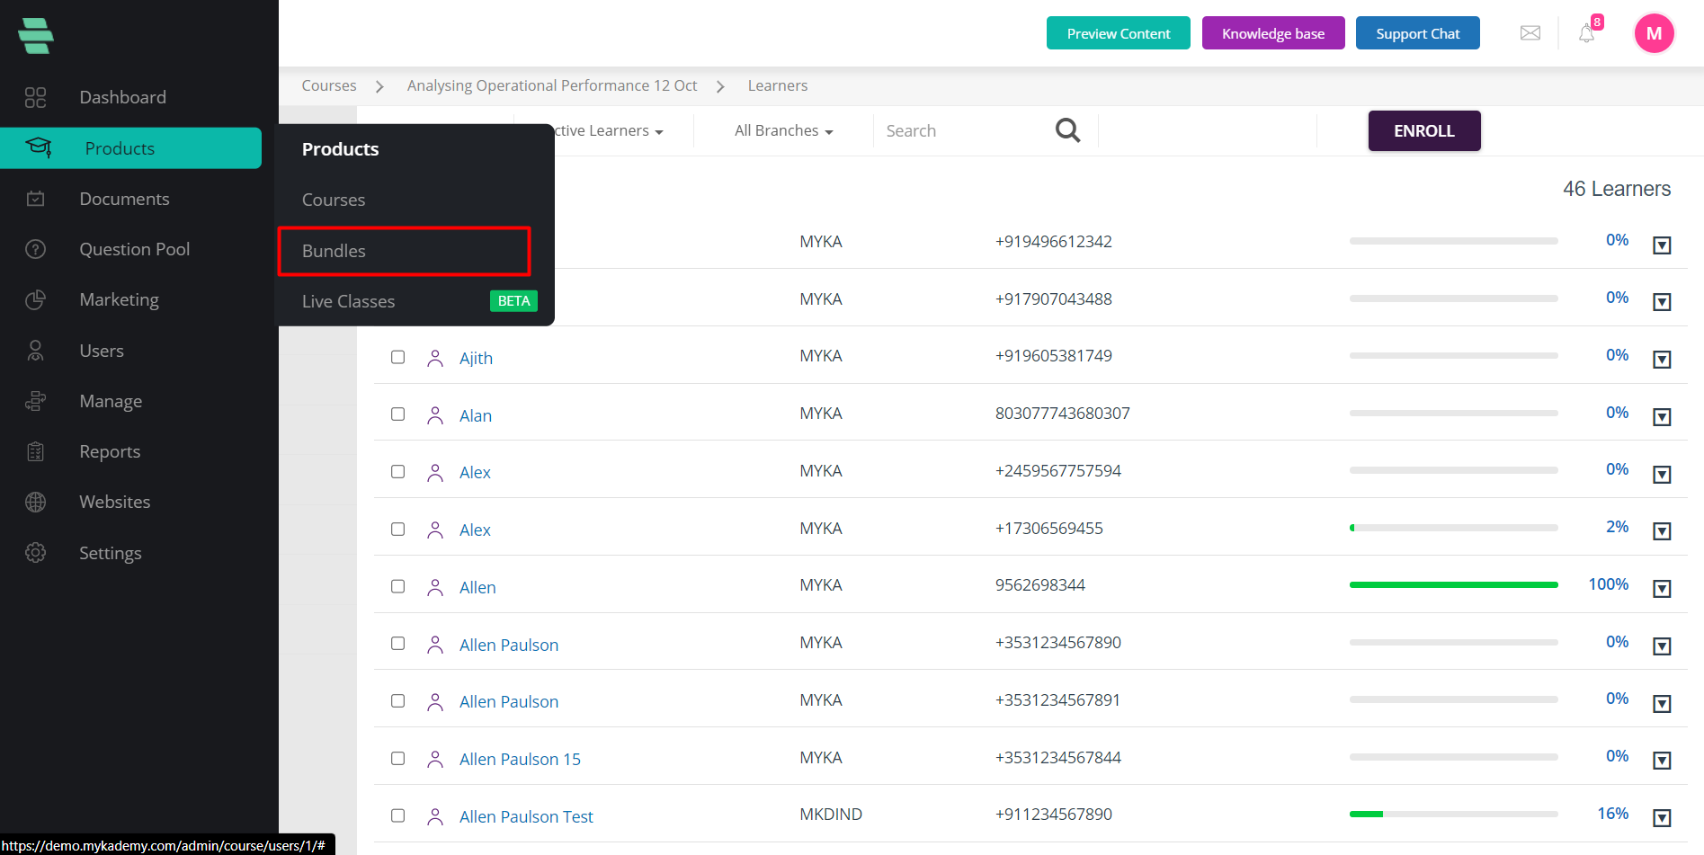Click the Question Pool icon

[x=35, y=248]
